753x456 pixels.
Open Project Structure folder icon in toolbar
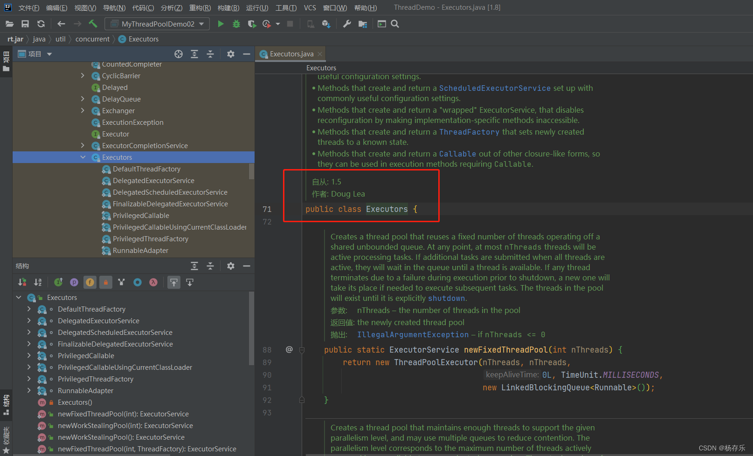[363, 24]
